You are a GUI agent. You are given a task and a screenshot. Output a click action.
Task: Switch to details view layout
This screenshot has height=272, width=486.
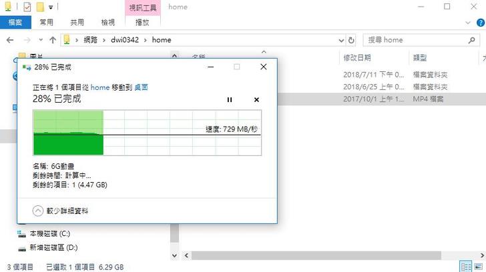coord(466,267)
